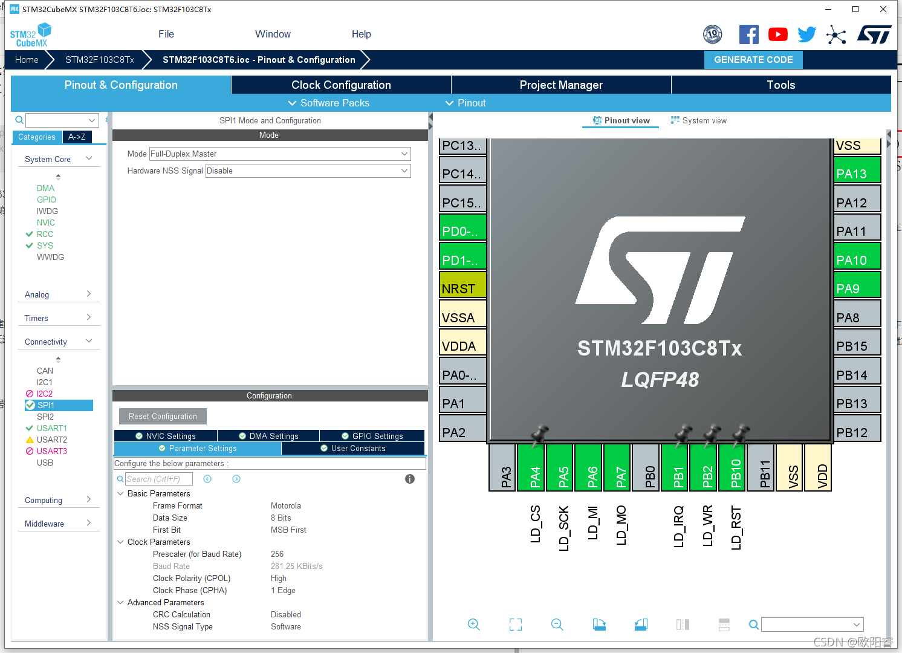This screenshot has height=653, width=902.
Task: Go to the next search result arrow
Action: click(236, 479)
